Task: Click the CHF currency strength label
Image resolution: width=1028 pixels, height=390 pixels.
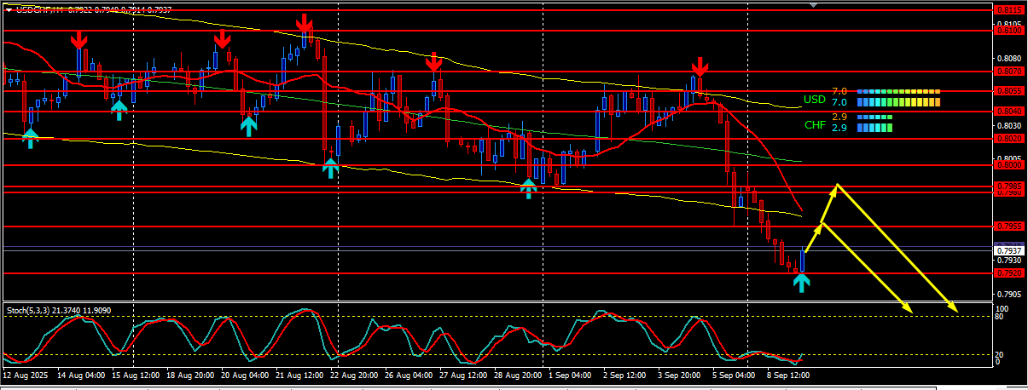Action: click(x=815, y=124)
